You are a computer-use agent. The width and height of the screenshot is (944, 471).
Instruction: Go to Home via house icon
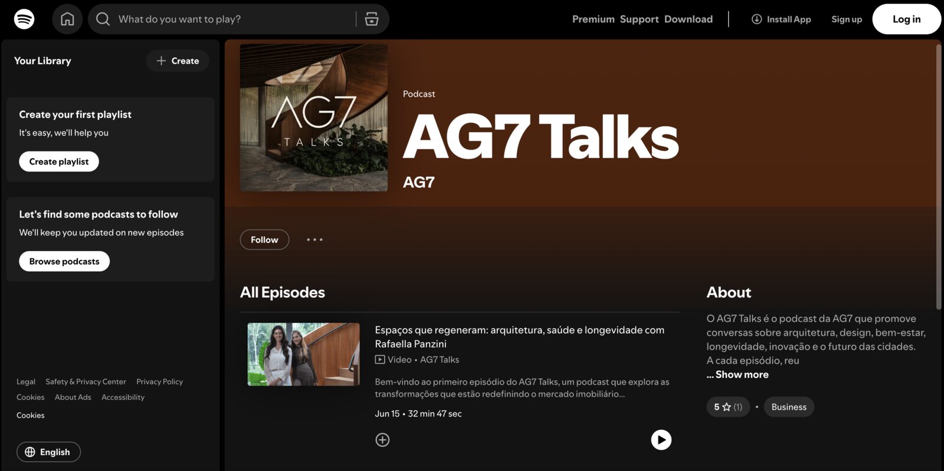67,19
